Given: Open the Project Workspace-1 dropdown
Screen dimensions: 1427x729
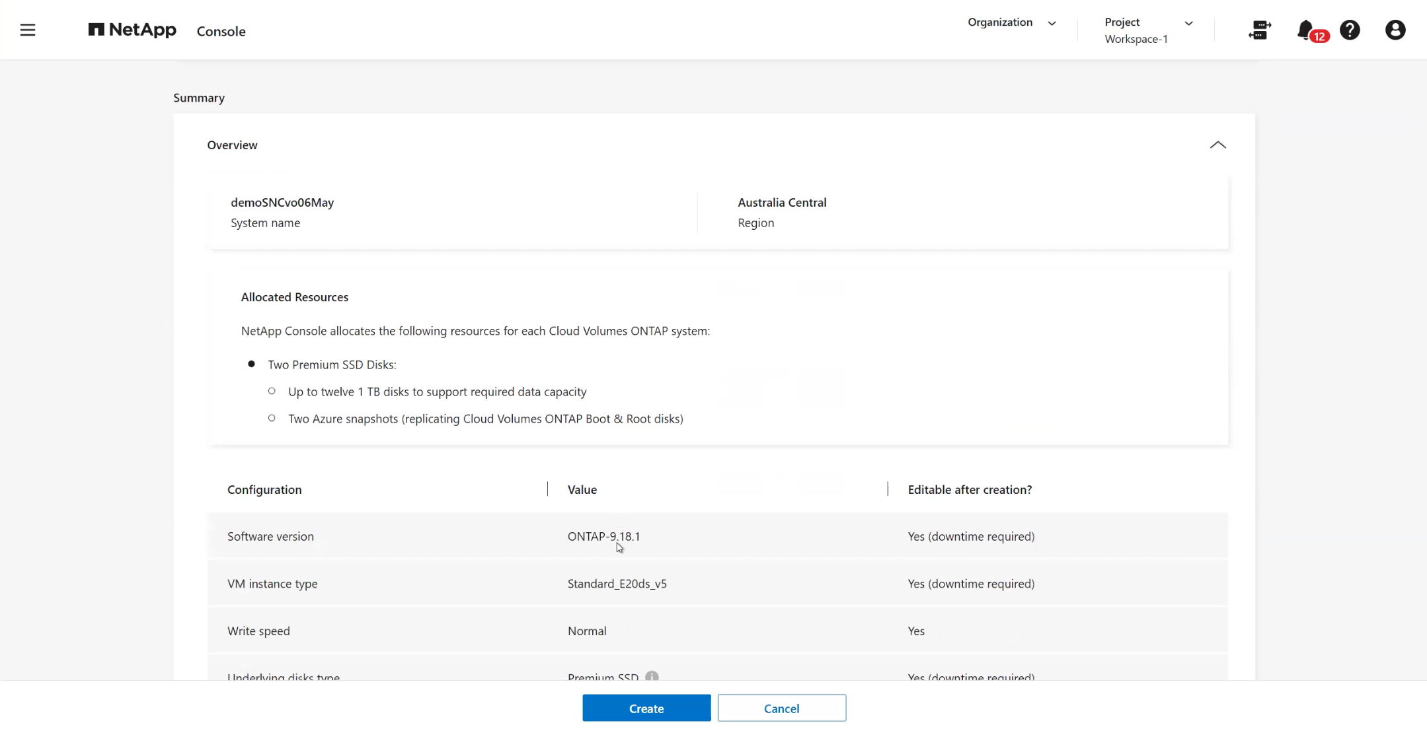Looking at the screenshot, I should (x=1149, y=30).
